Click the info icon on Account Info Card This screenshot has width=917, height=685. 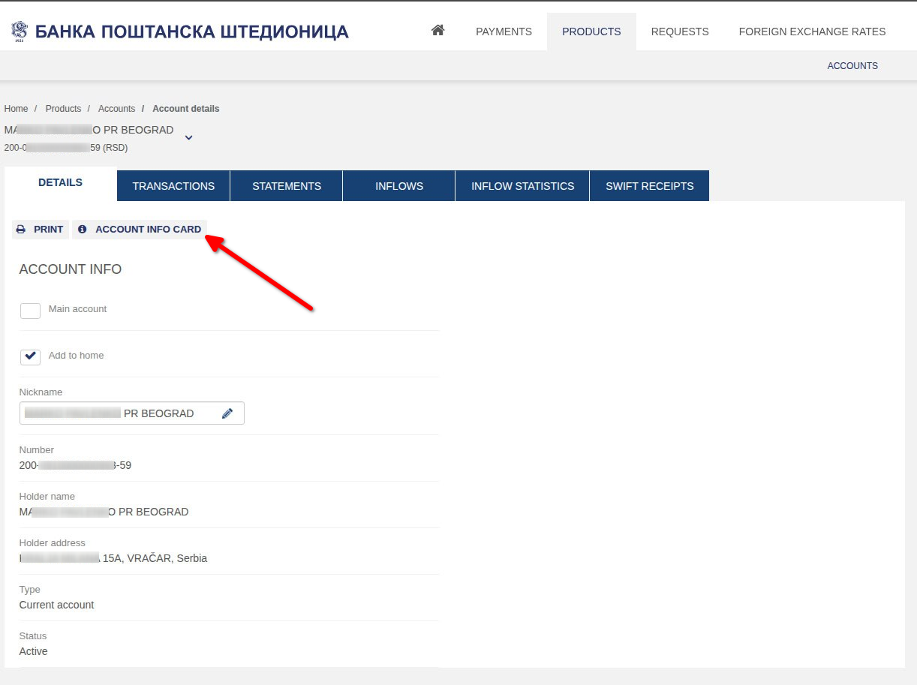(x=83, y=230)
